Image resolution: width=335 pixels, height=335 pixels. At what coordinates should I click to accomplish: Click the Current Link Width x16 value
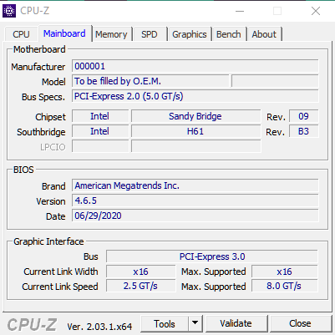[141, 272]
